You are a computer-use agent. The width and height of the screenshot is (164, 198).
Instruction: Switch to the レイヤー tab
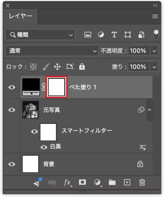click(x=20, y=16)
